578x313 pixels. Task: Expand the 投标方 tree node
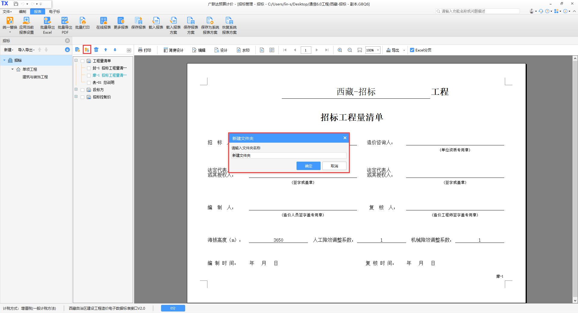pyautogui.click(x=76, y=89)
